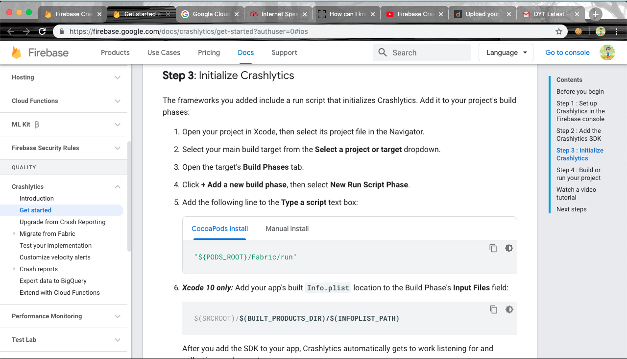
Task: Jump to Step 4 in Contents
Action: [x=578, y=174]
